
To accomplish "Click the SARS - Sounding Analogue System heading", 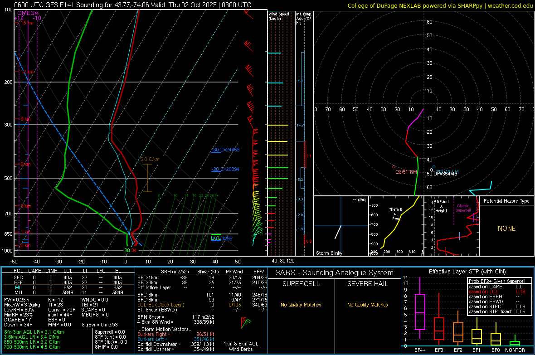I will coord(335,273).
